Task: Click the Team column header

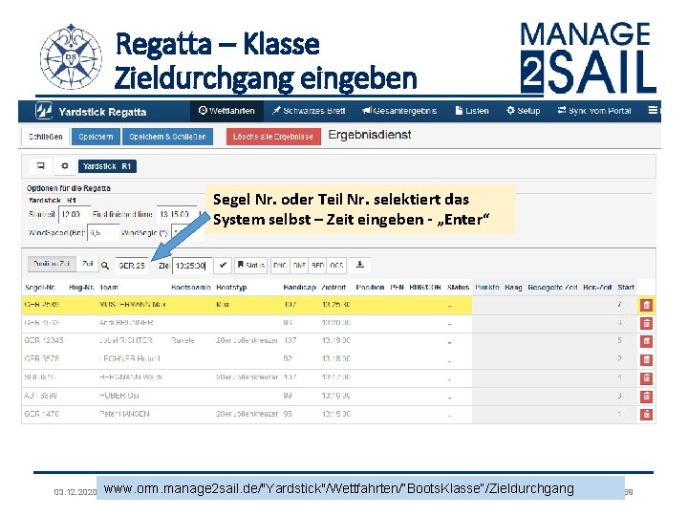Action: (x=109, y=288)
